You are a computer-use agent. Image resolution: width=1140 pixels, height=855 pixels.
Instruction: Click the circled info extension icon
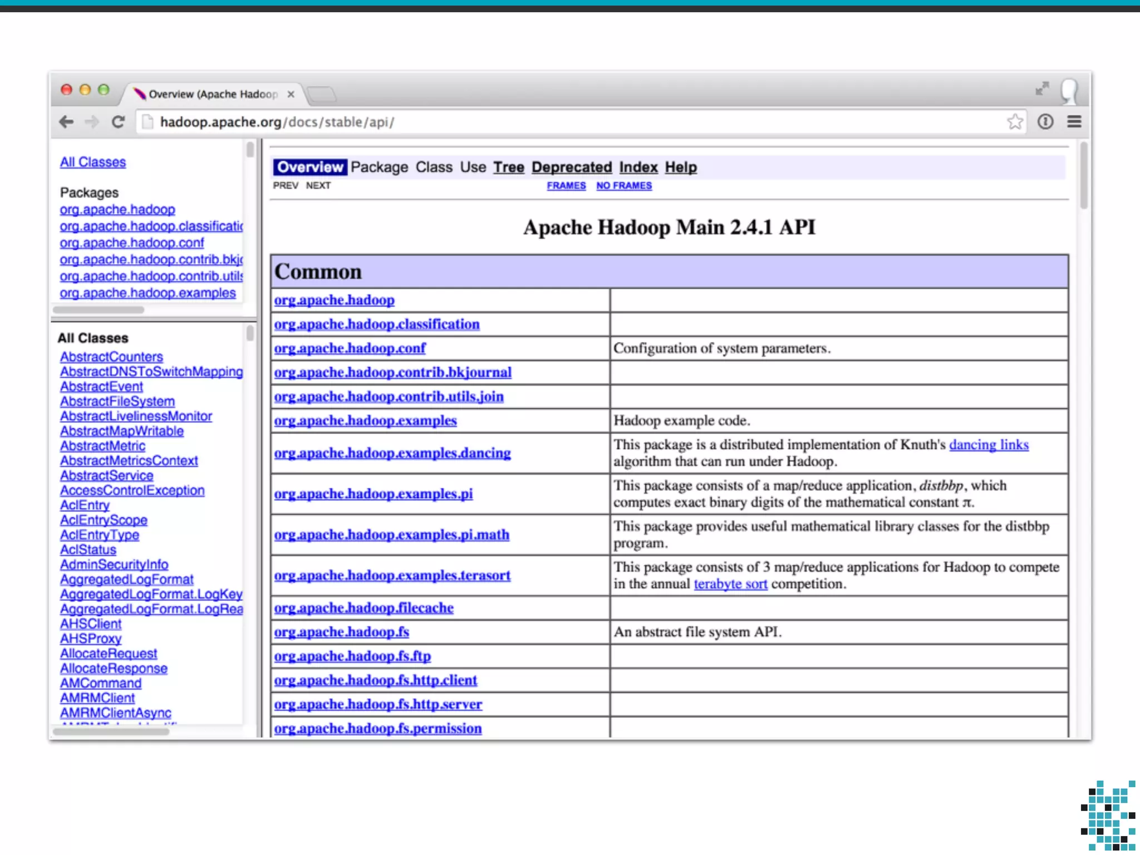[1045, 122]
